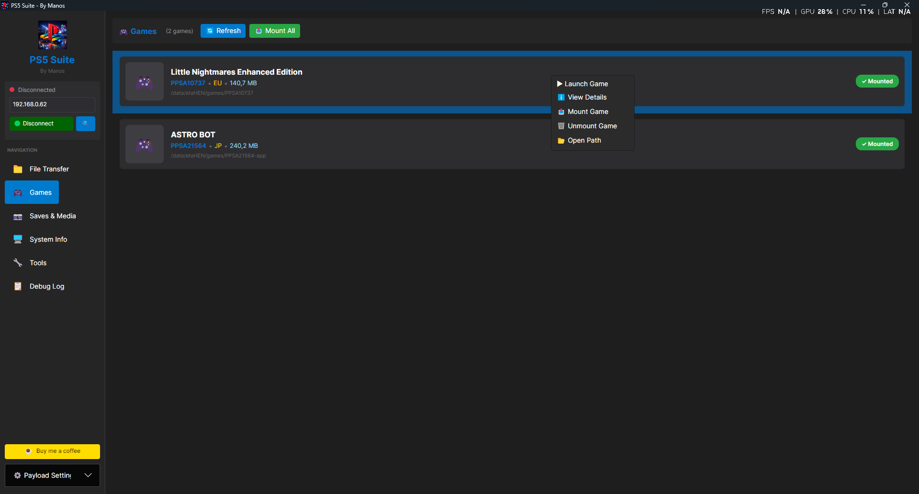Select View Details in the context menu

coord(593,97)
